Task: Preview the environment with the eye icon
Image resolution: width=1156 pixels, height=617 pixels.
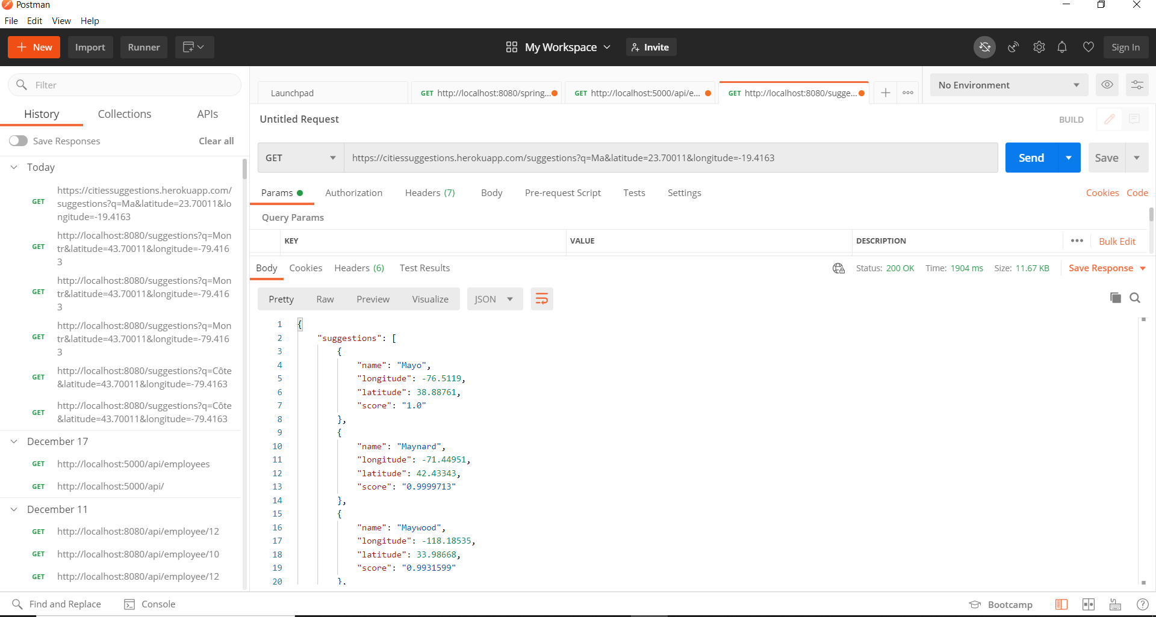Action: tap(1107, 85)
